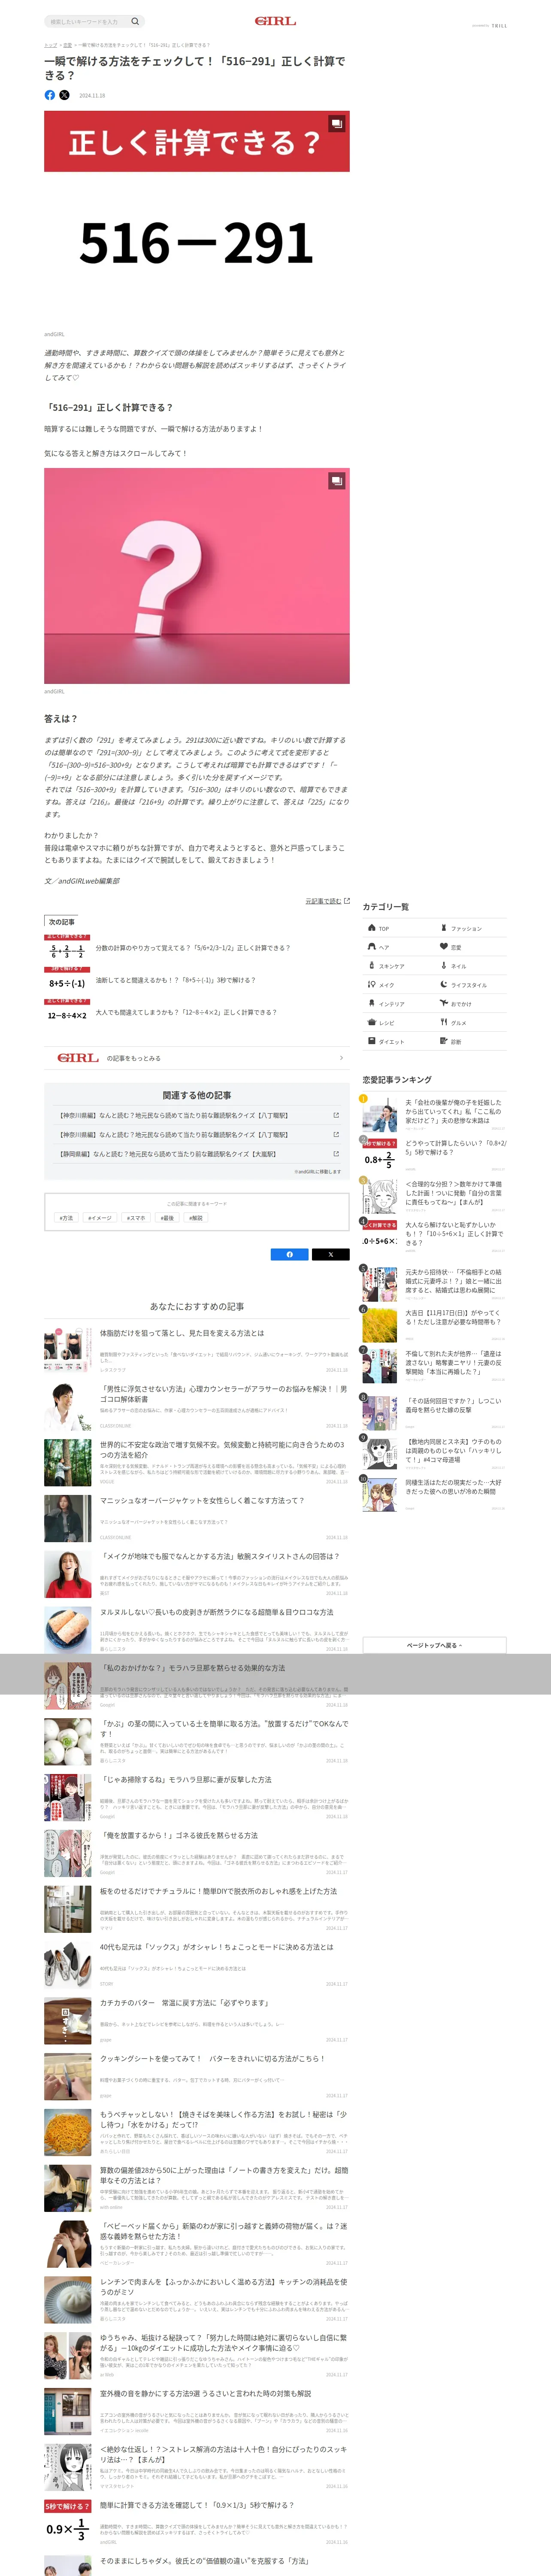Viewport: 551px width, 2576px height.
Task: Open article 室外機の音を静かにする方法
Action: [197, 2411]
